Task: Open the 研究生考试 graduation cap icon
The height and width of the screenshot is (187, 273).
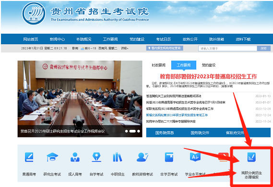Action: [52, 157]
